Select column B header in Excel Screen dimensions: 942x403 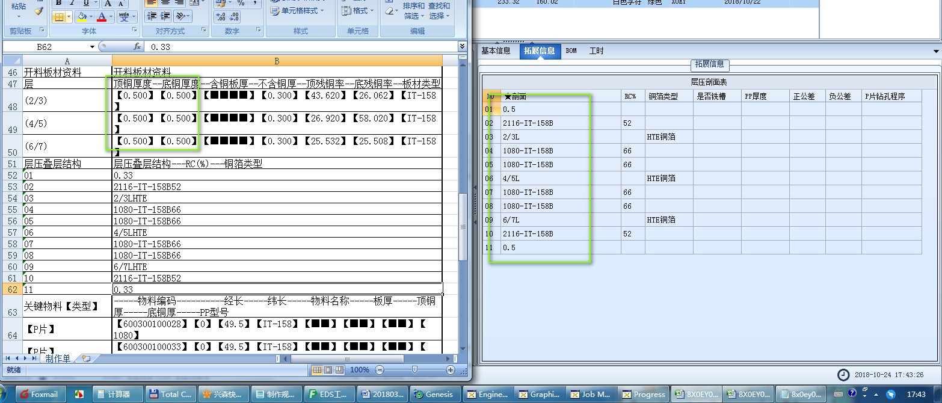pos(277,61)
